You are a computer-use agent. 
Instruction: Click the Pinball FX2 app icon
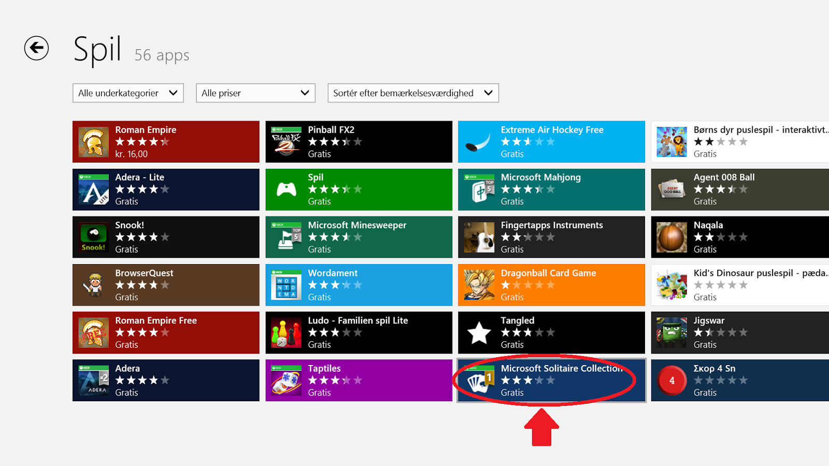coord(287,142)
